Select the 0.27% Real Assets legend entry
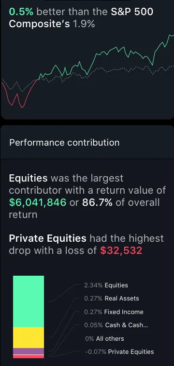The height and width of the screenshot is (366, 174). click(112, 299)
